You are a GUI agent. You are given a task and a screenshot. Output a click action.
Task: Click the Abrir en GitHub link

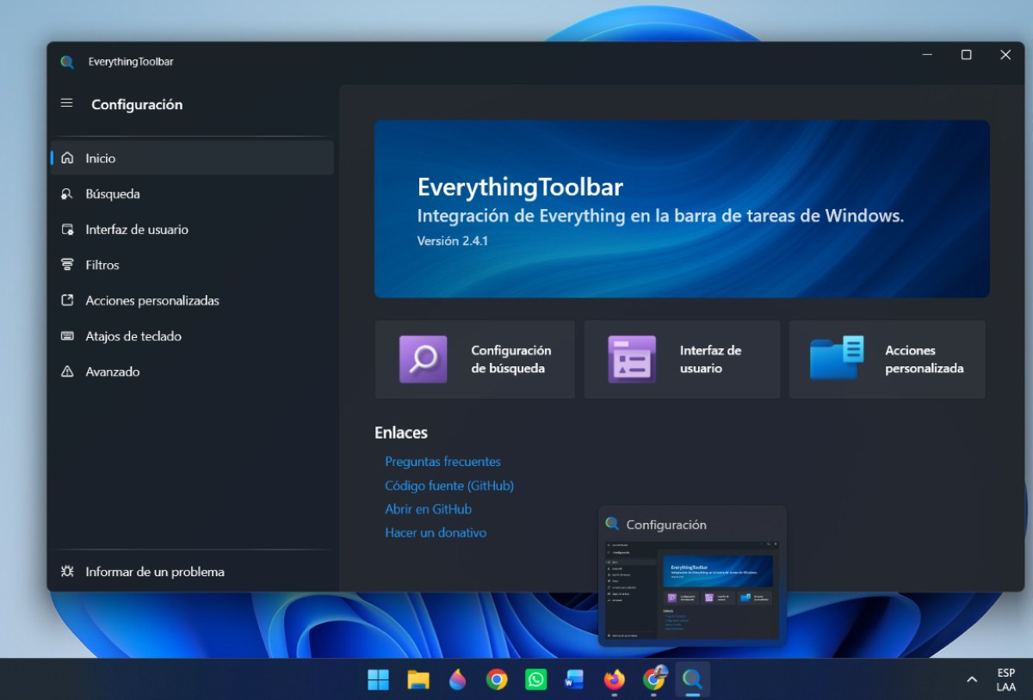pos(428,509)
